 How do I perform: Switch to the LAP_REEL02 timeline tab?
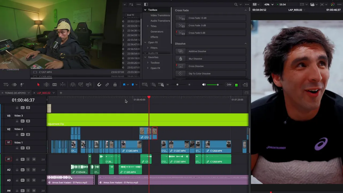point(44,93)
